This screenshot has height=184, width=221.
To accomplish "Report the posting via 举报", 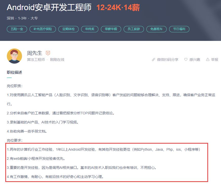I will tap(214, 60).
